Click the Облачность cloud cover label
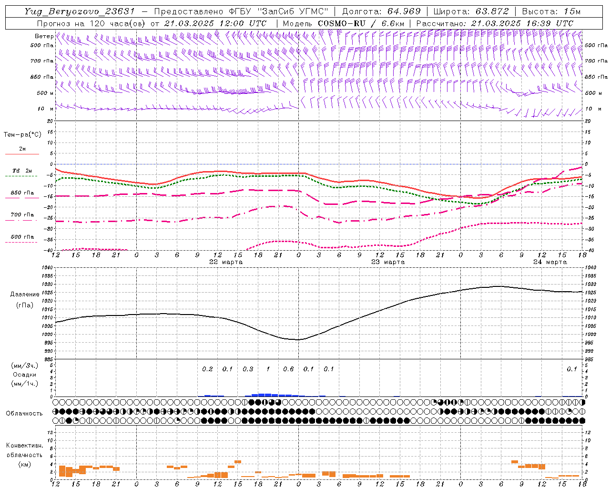This screenshot has height=488, width=610. [24, 414]
